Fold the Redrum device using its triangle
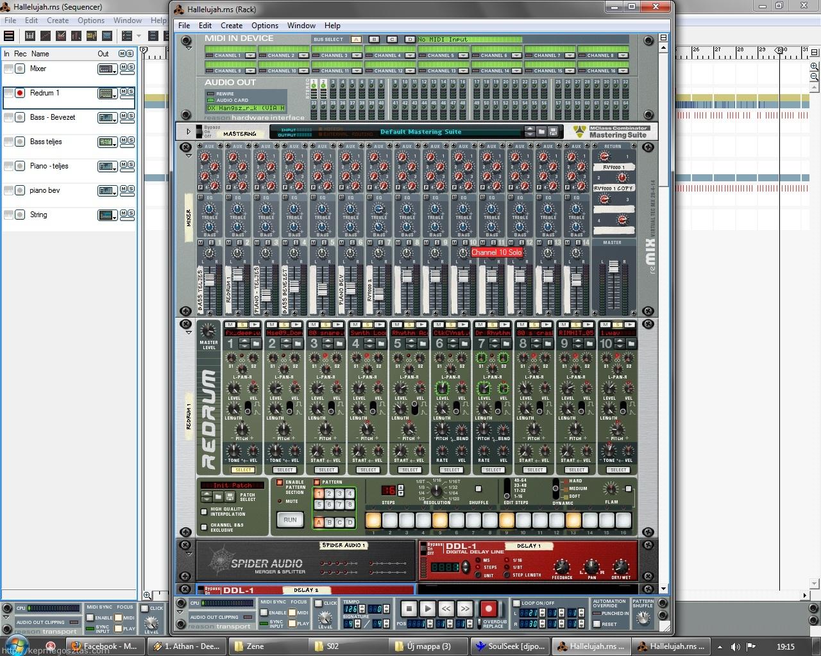This screenshot has width=821, height=656. (189, 333)
